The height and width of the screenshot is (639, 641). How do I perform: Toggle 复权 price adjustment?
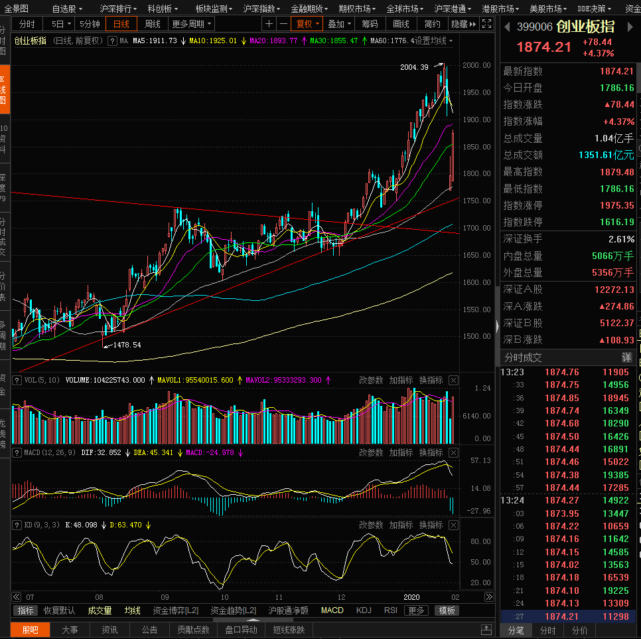[307, 24]
